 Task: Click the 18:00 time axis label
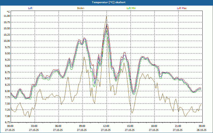point(154,126)
